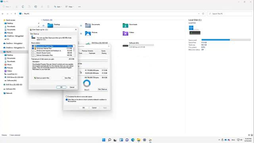Image resolution: width=254 pixels, height=143 pixels.
Task: Check DirectX Shader Cache checkbox
Action: tap(33, 53)
